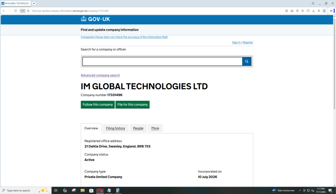336x194 pixels.
Task: Click the muted volume tray icon
Action: pyautogui.click(x=313, y=190)
